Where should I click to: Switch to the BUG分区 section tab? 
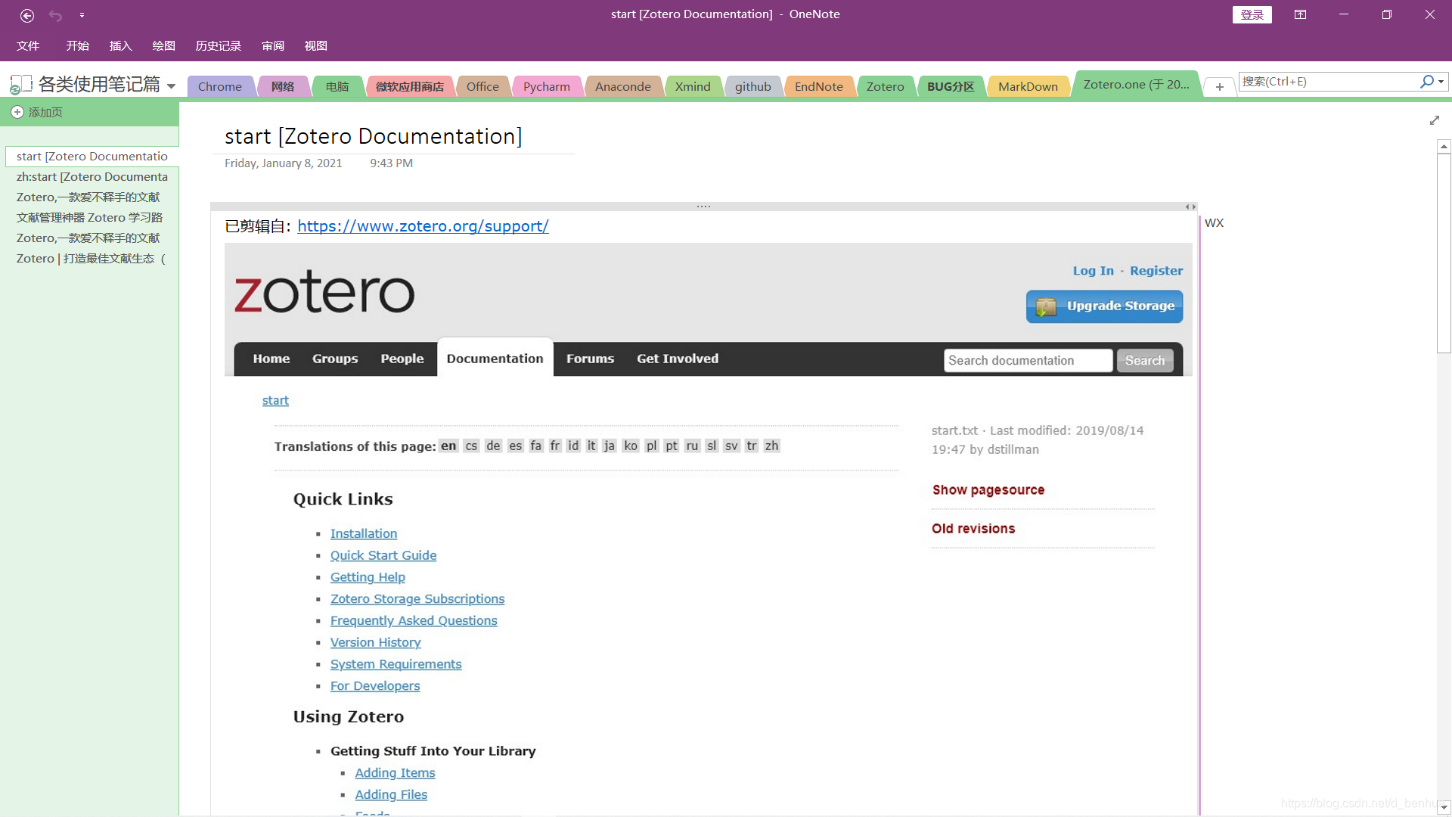coord(951,86)
